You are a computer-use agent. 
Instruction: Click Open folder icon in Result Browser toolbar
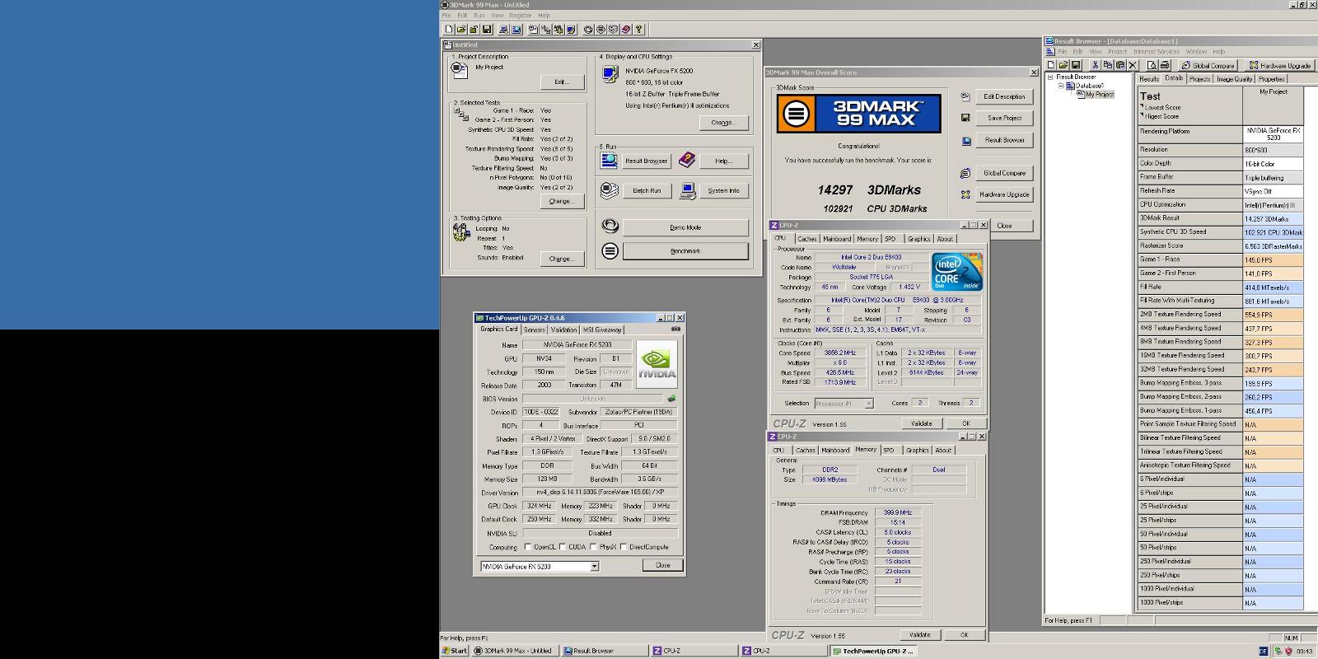1063,65
